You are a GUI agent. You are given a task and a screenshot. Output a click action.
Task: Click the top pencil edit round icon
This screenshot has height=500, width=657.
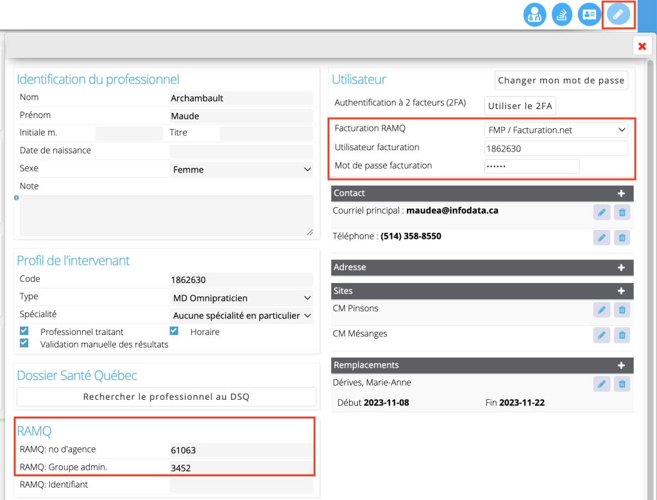coord(619,15)
